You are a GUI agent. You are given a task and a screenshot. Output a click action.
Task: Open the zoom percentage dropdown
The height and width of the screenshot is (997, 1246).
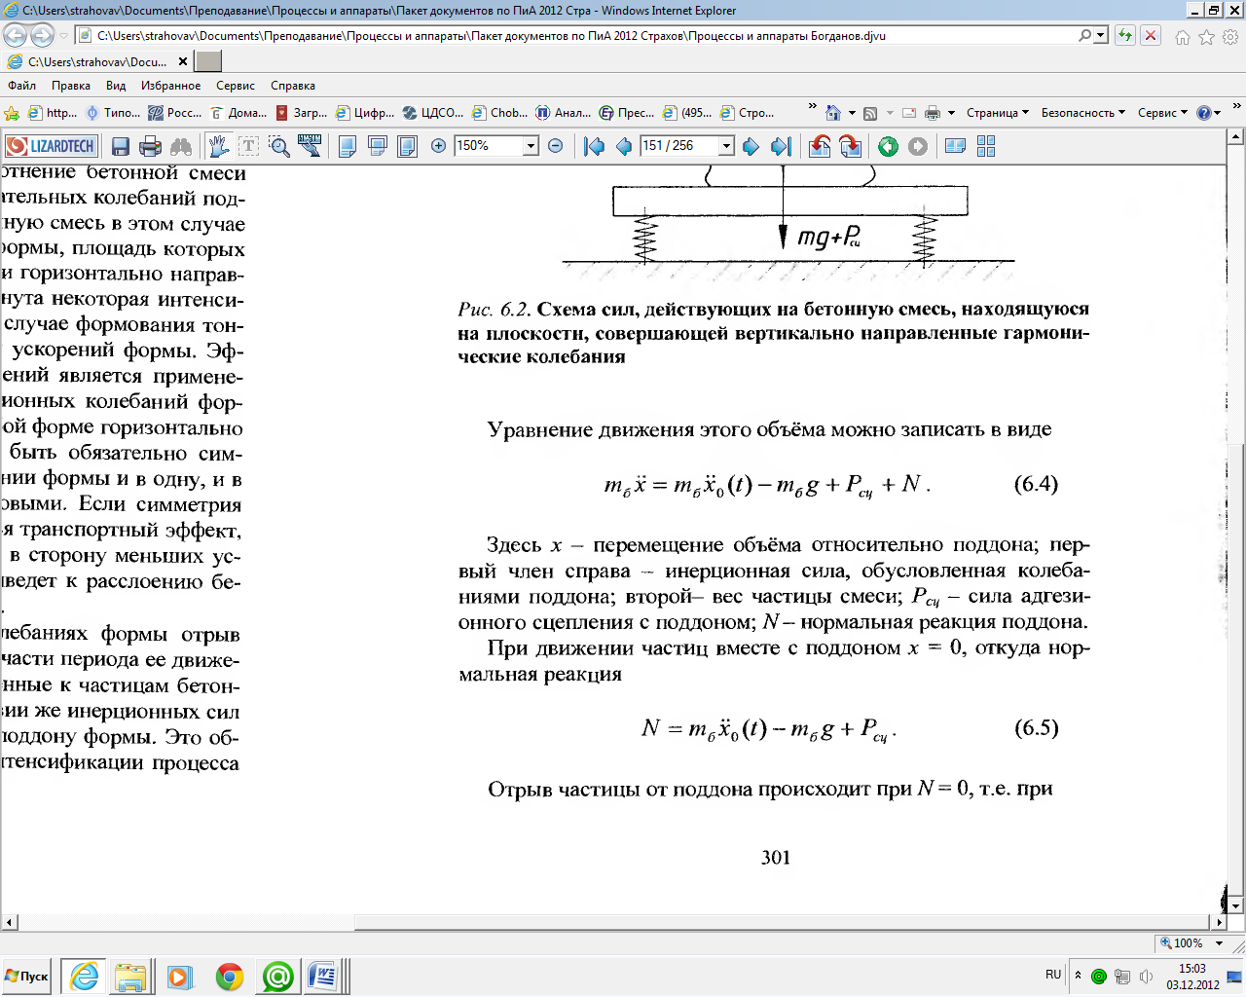tap(531, 146)
